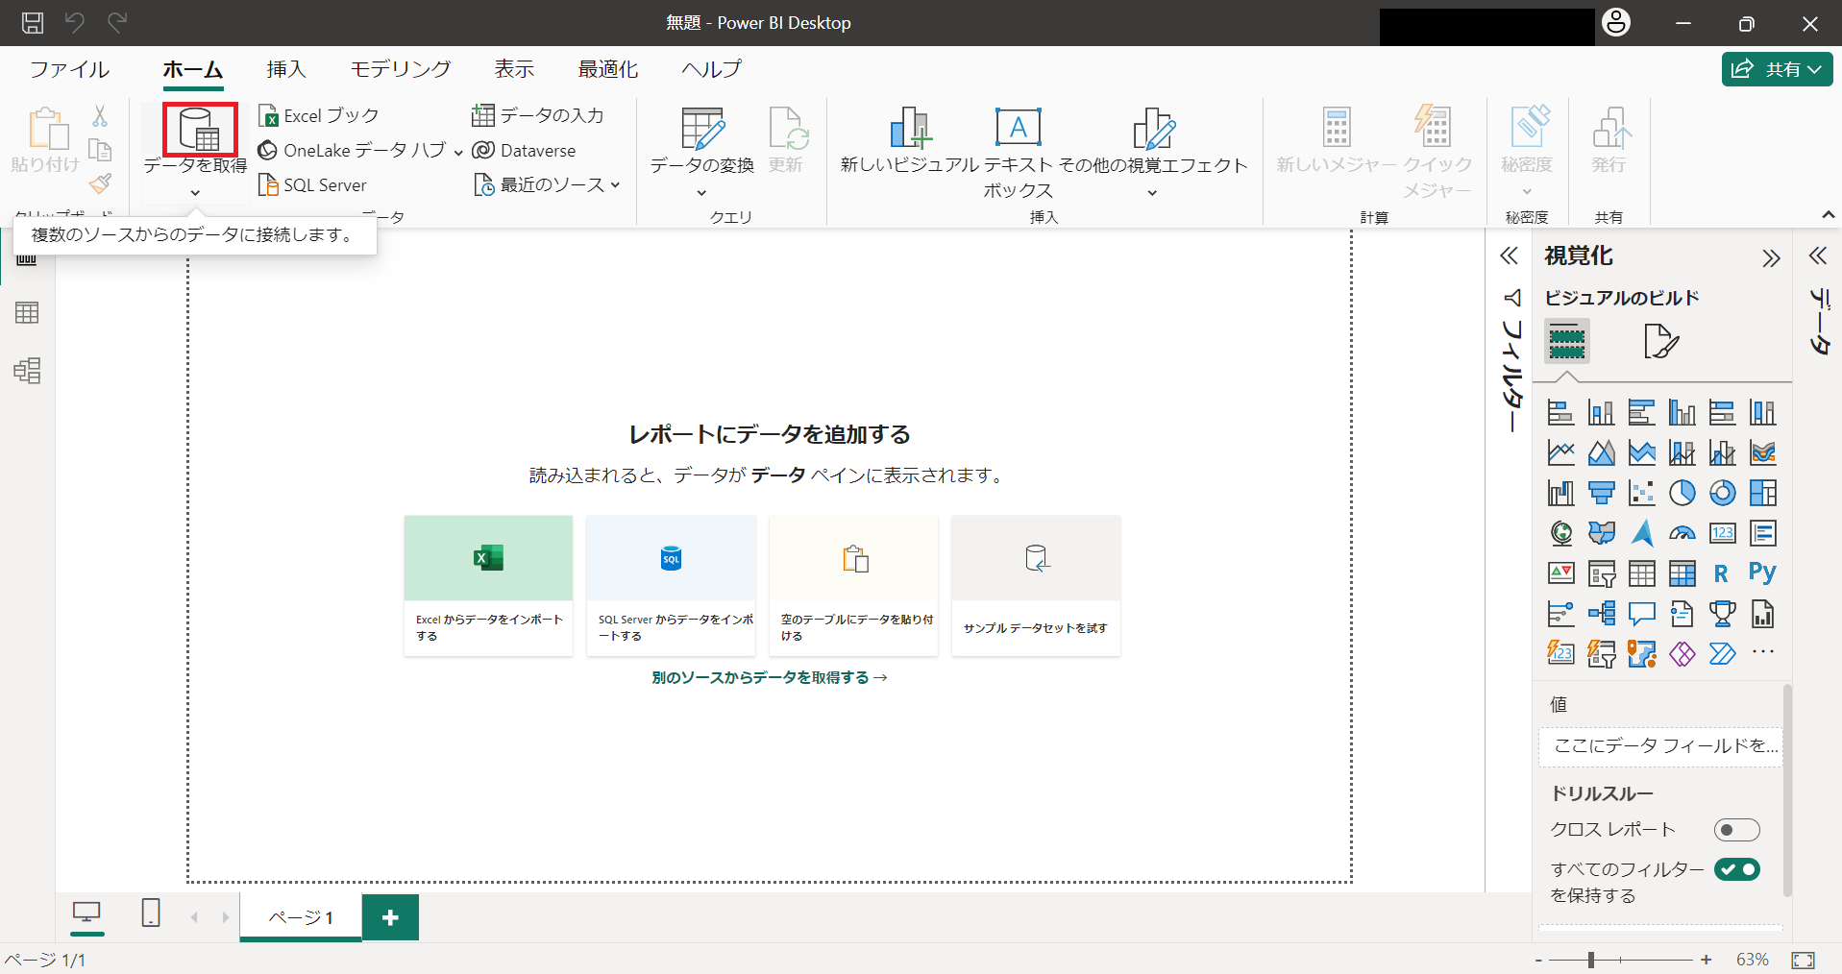The height and width of the screenshot is (974, 1842).
Task: Expand OneLake データ ハブ dropdown
Action: (x=458, y=152)
